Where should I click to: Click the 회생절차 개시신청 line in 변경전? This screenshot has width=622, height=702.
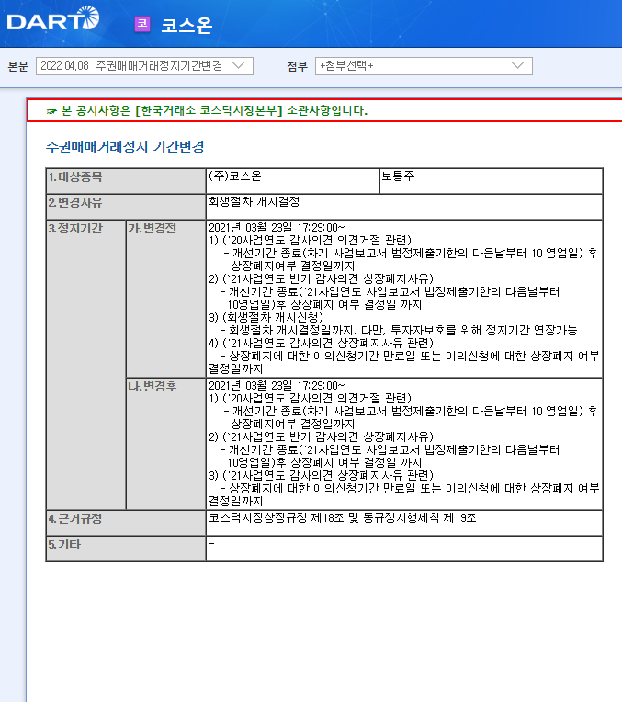coord(266,317)
